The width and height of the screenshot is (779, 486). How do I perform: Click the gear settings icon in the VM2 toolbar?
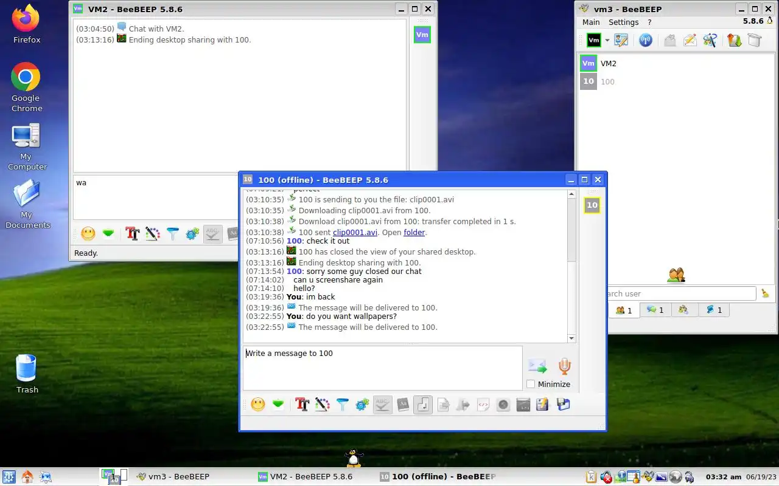coord(192,233)
